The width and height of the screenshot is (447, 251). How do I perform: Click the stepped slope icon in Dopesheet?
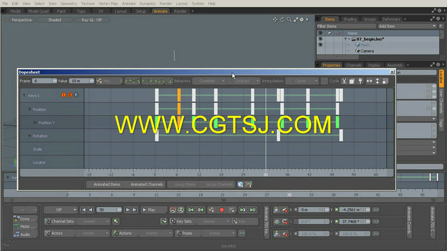170,81
